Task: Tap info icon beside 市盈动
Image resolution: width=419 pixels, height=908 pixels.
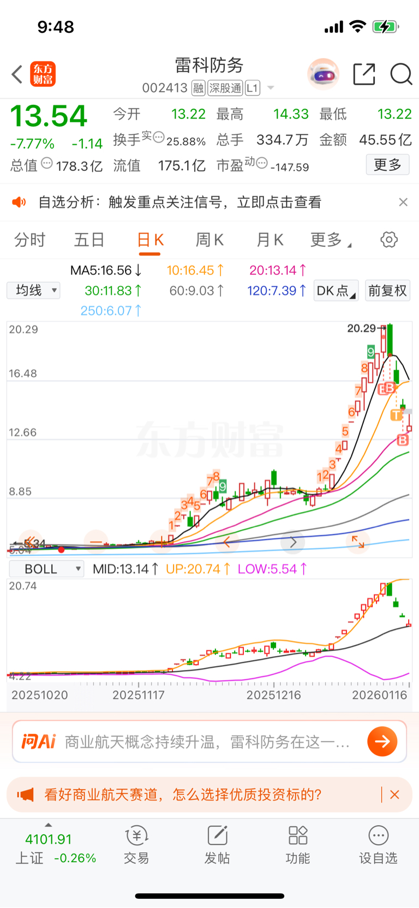Action: (x=262, y=163)
